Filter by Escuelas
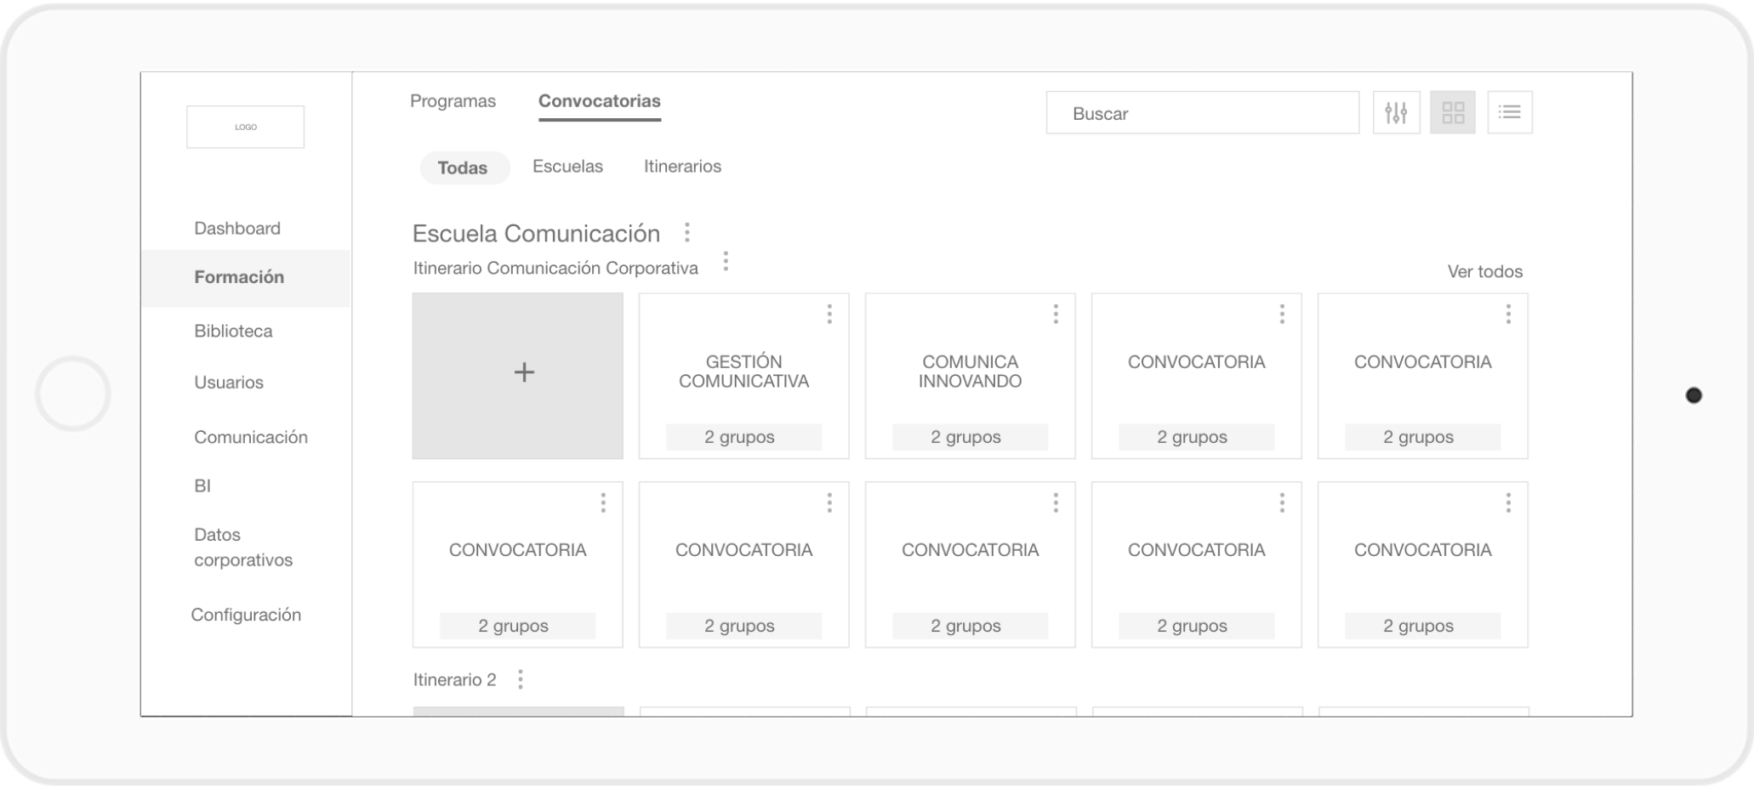The height and width of the screenshot is (789, 1754). click(x=567, y=167)
